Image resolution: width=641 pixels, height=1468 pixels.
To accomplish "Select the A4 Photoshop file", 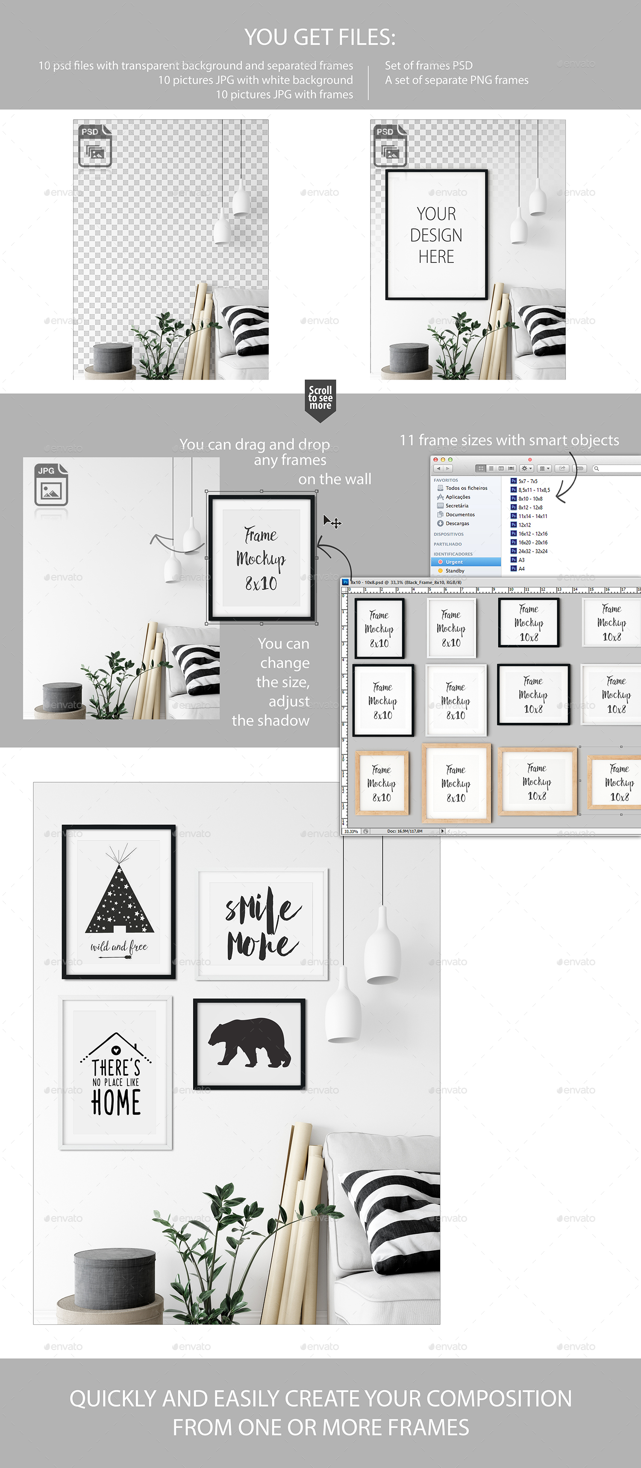I will coord(518,569).
